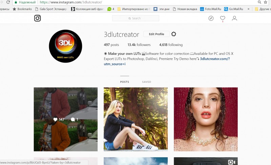The image size is (271, 165).
Task: Select the POSTS tab
Action: [x=125, y=82]
